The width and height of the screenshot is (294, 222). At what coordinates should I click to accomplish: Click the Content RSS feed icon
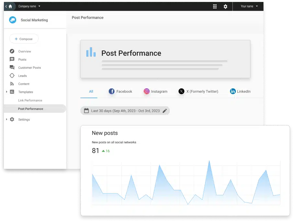click(12, 84)
